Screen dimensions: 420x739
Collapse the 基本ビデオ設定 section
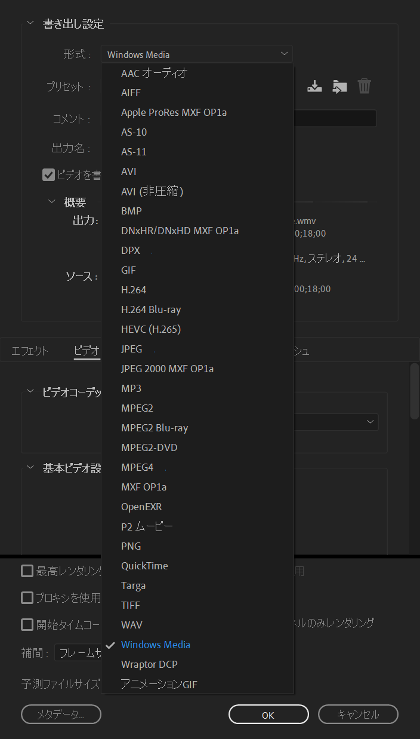[30, 468]
